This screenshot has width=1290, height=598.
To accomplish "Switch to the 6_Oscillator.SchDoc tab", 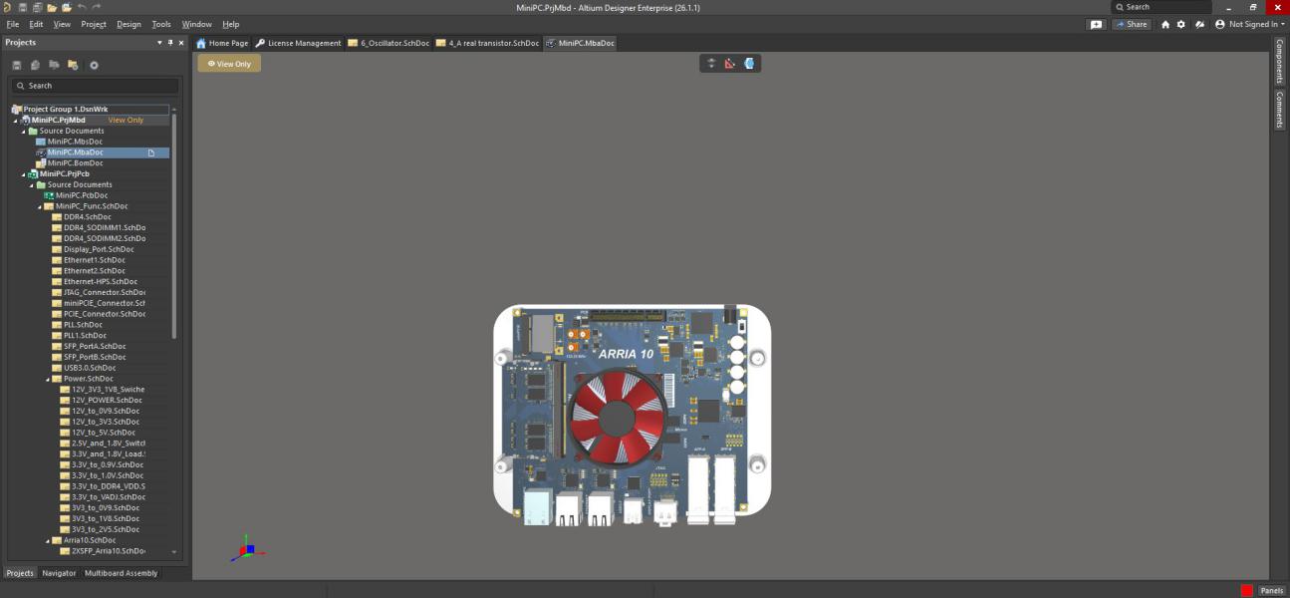I will (x=389, y=43).
